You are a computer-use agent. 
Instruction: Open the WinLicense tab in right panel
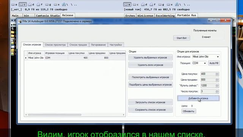145,16
